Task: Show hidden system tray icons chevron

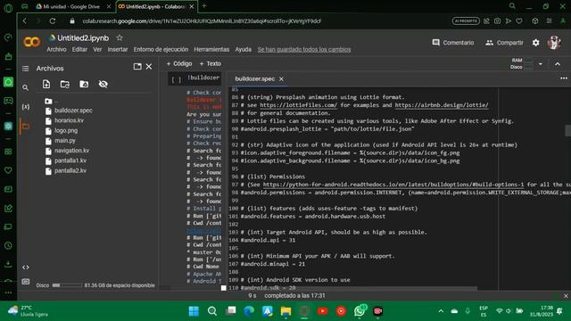Action: [x=441, y=311]
